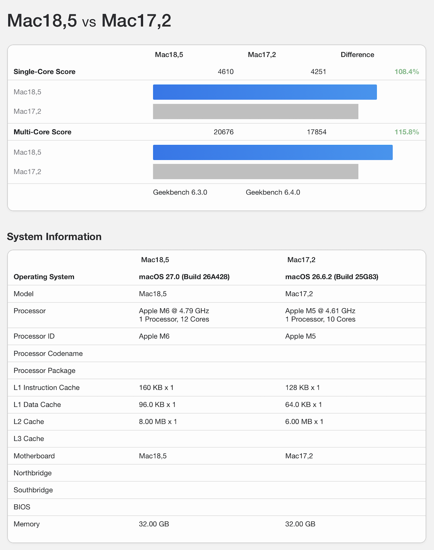Image resolution: width=434 pixels, height=550 pixels.
Task: Click the Geekbench 6.3.0 version text
Action: [180, 192]
